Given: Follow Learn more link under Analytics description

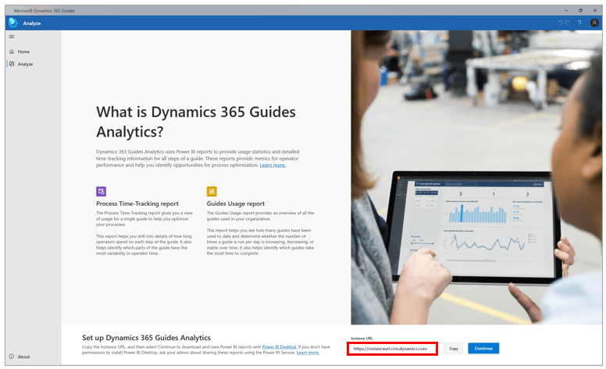Looking at the screenshot, I should pyautogui.click(x=273, y=165).
